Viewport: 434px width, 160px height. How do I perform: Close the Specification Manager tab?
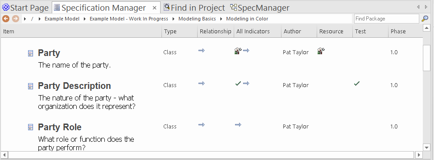(155, 8)
